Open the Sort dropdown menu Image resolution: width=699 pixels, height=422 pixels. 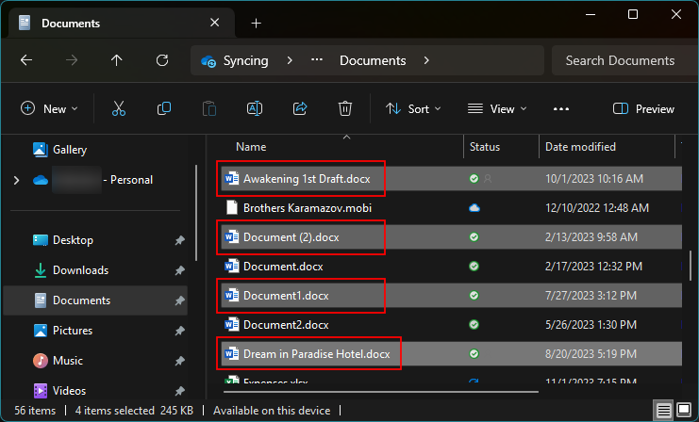[413, 108]
